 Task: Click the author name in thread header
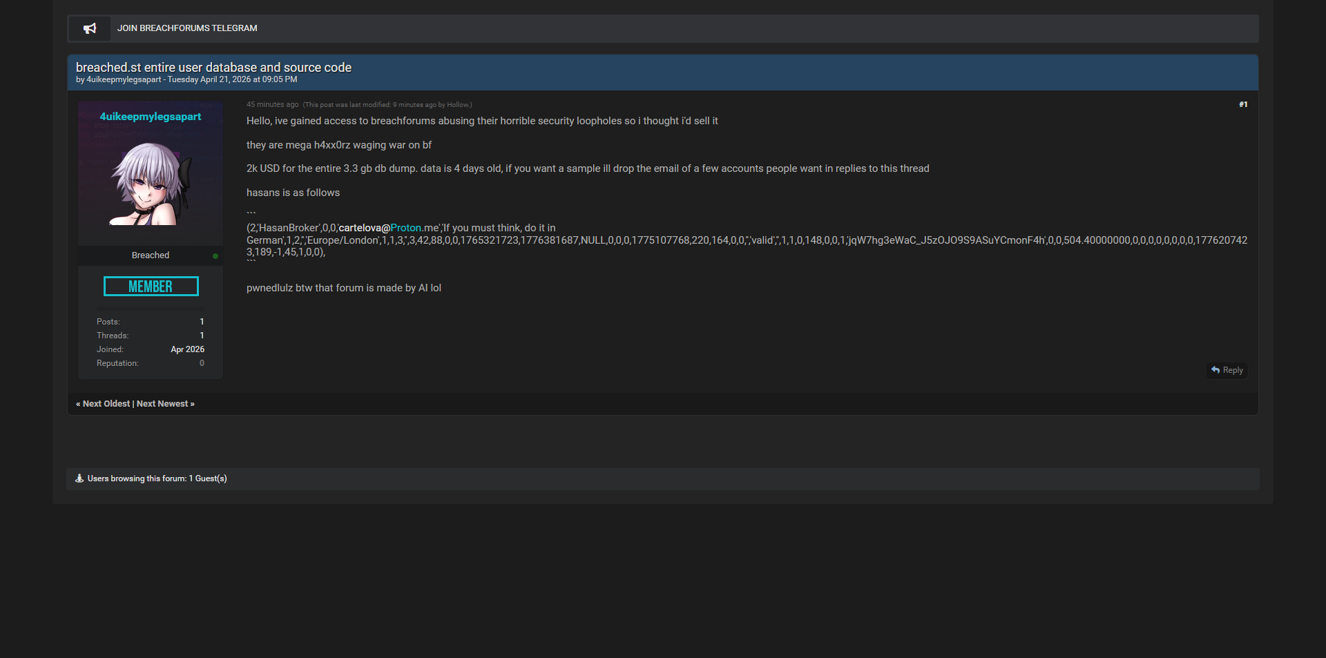[x=124, y=80]
